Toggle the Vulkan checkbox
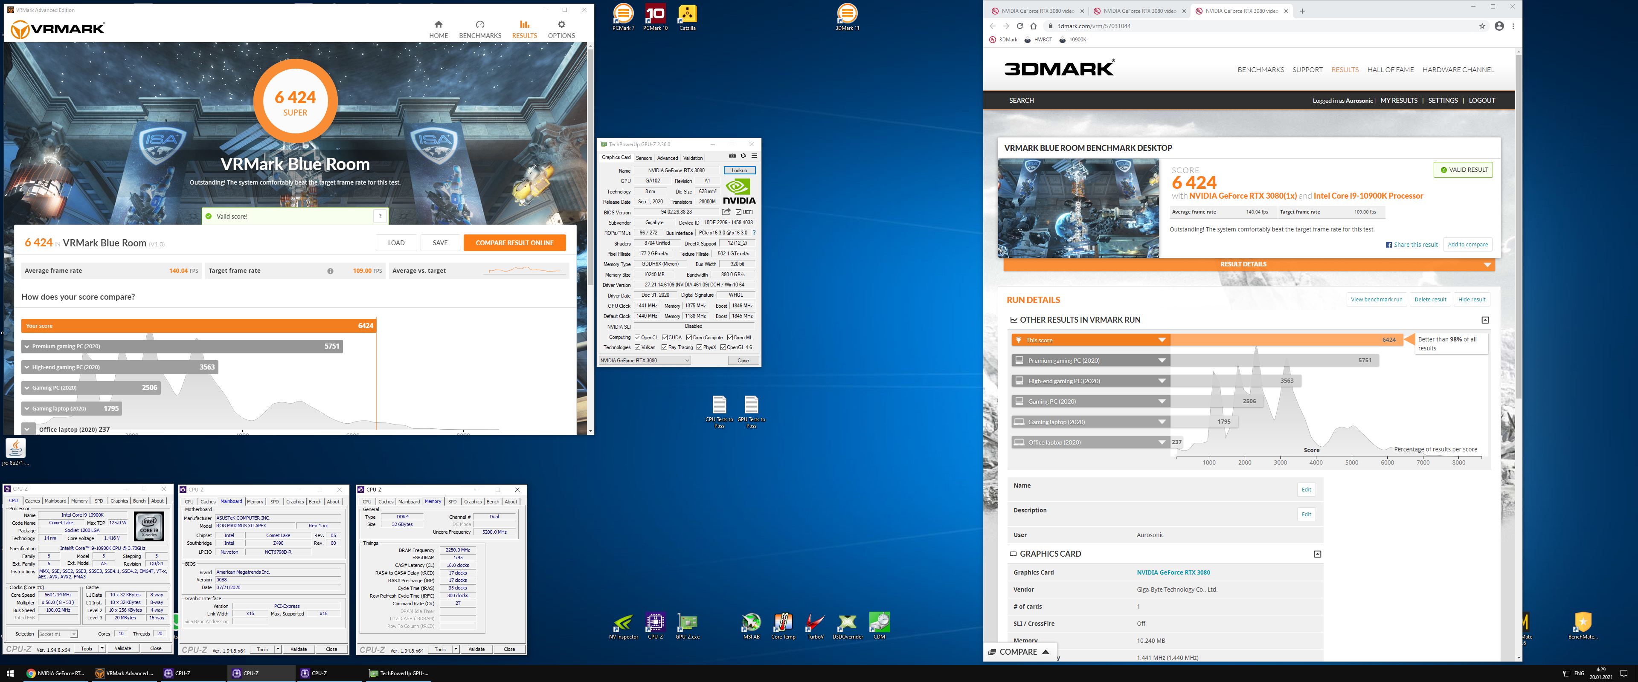This screenshot has height=682, width=1638. click(x=637, y=348)
